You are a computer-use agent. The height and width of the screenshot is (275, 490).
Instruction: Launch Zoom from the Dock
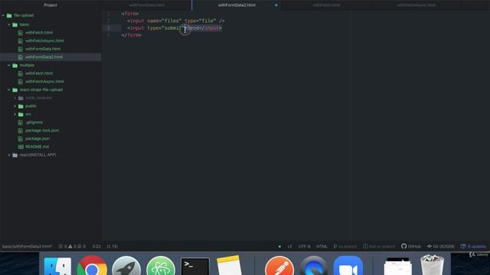pyautogui.click(x=348, y=266)
